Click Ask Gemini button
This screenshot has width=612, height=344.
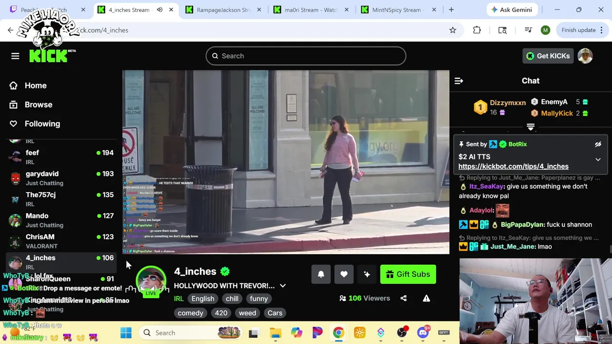tap(512, 10)
